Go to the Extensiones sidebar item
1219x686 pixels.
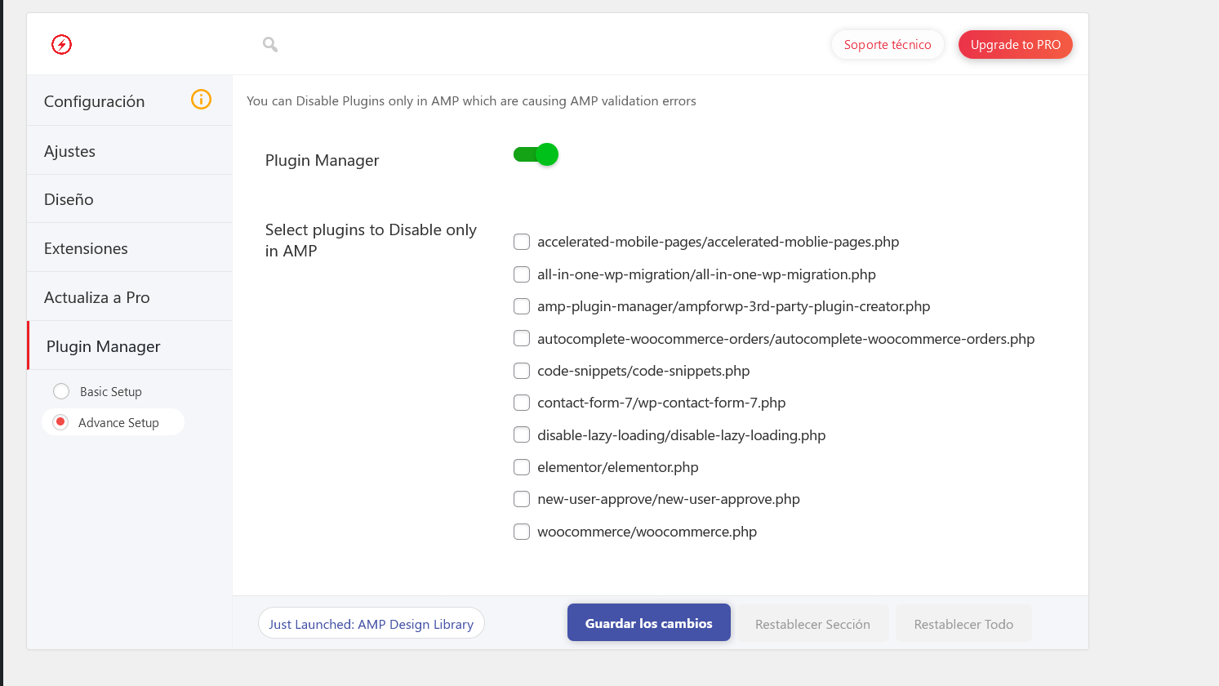130,248
